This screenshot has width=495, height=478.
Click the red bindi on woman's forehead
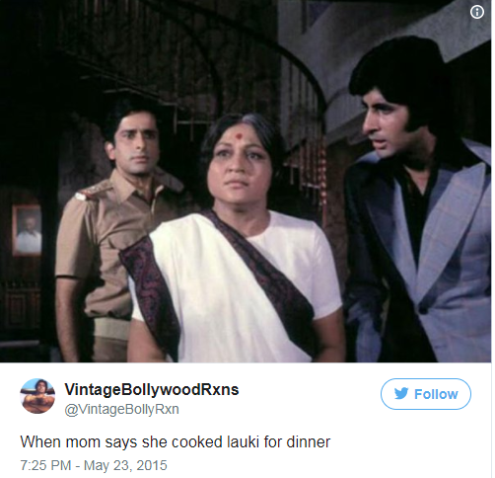coord(239,135)
